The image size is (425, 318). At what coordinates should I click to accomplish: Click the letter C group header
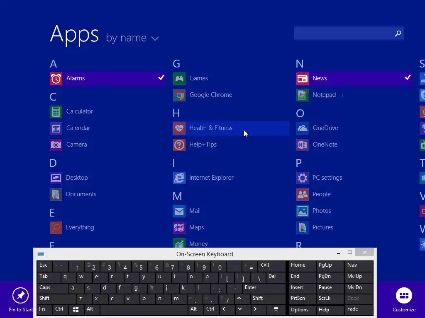click(53, 97)
